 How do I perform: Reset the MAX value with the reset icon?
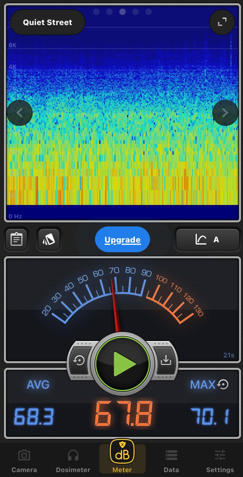(223, 385)
